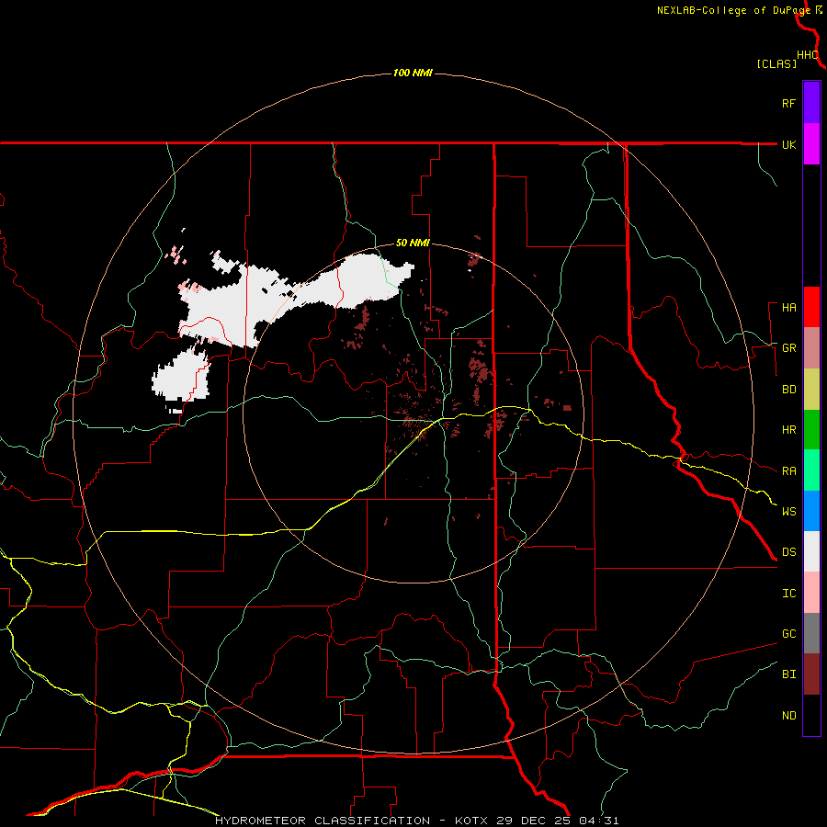827x827 pixels.
Task: Click the BI legend label
Action: [788, 674]
